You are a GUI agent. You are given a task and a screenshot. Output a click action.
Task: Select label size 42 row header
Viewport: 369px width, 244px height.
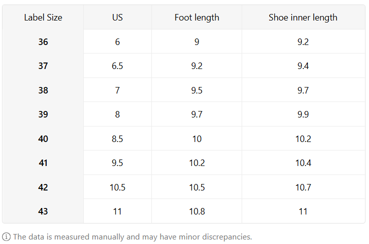[x=43, y=187]
